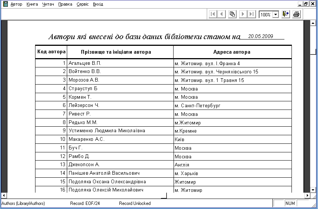Select Подоляка Оксана Олександрівна cell
This screenshot has height=209, width=318.
pos(120,182)
